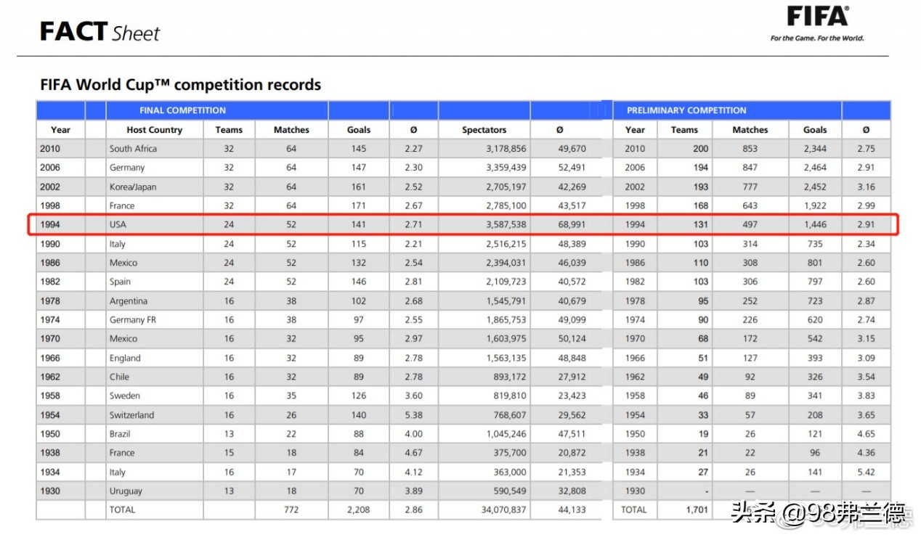Click total spectators value '34,070,837'
921x540 pixels.
[x=503, y=510]
